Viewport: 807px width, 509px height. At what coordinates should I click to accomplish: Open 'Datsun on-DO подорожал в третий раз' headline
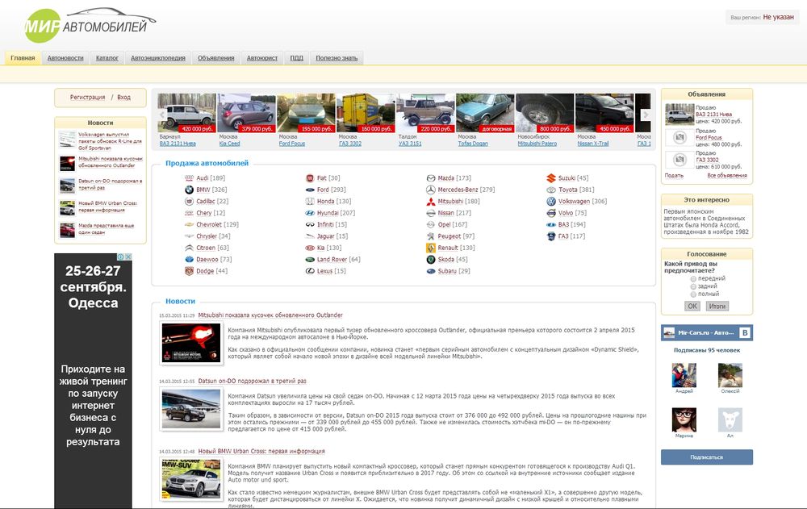click(x=252, y=381)
